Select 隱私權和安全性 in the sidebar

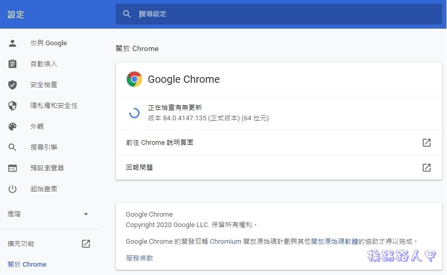(54, 105)
